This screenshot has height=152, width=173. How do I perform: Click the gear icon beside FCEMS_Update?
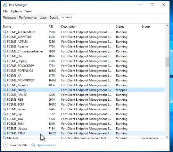coord(4,129)
